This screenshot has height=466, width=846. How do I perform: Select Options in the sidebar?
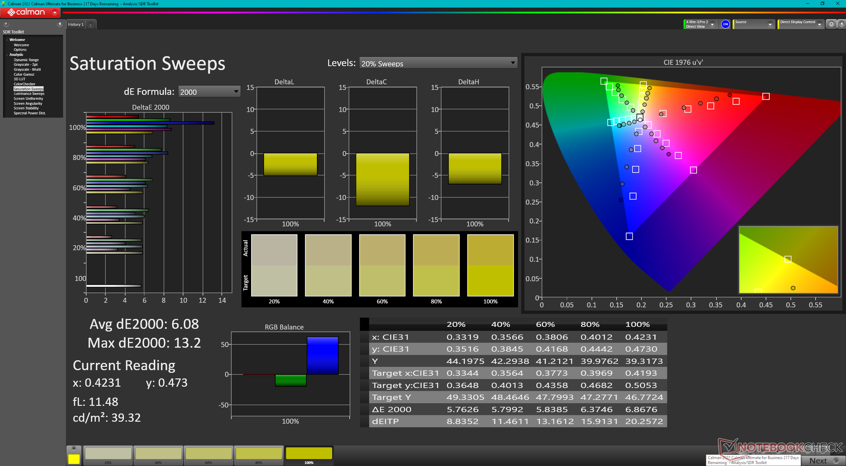20,50
